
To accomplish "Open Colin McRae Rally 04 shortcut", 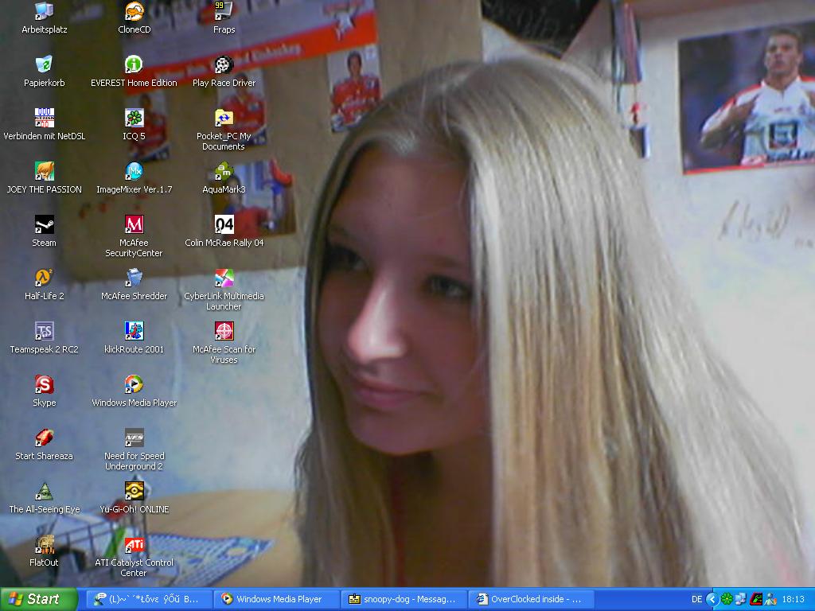I will (224, 225).
